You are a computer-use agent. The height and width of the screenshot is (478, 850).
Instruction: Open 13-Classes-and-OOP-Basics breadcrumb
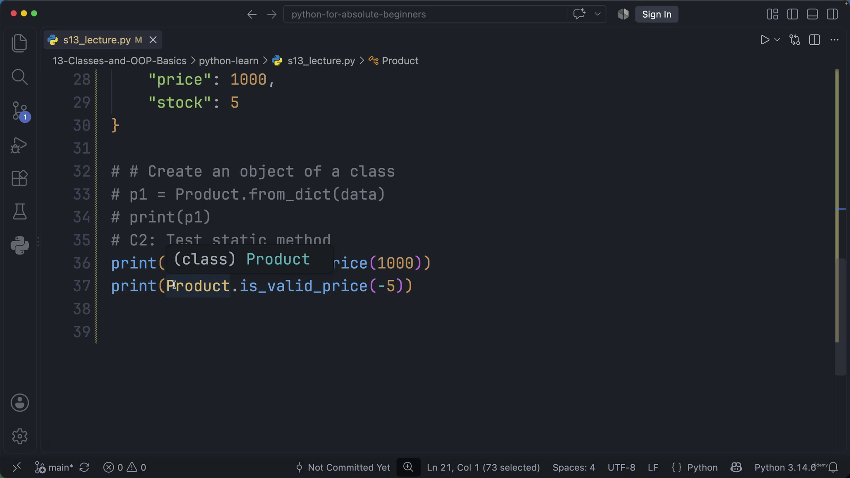pos(120,61)
